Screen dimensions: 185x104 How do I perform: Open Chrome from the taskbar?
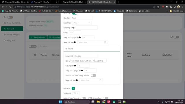click(x=103, y=102)
